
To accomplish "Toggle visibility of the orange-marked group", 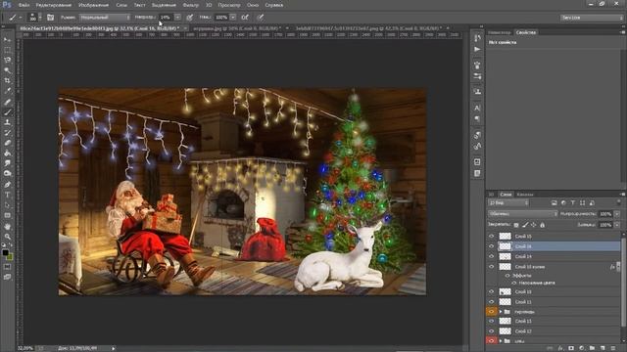I will [x=492, y=311].
